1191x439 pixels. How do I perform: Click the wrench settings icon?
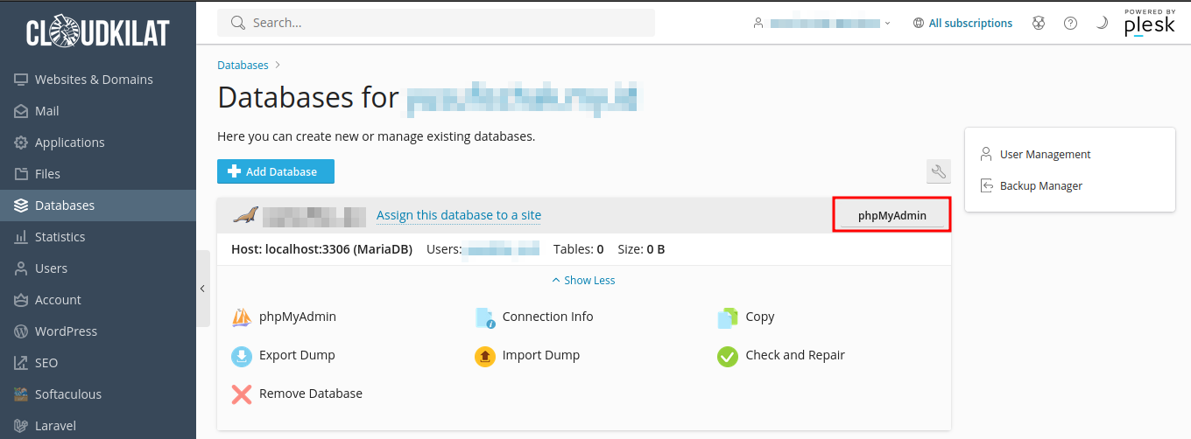(x=938, y=171)
